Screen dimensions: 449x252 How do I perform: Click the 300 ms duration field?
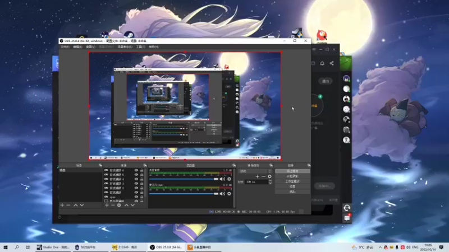[x=256, y=181]
